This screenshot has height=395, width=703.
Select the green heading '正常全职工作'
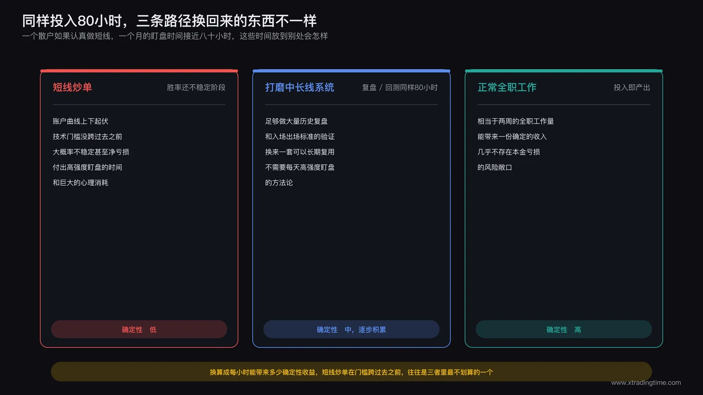507,87
